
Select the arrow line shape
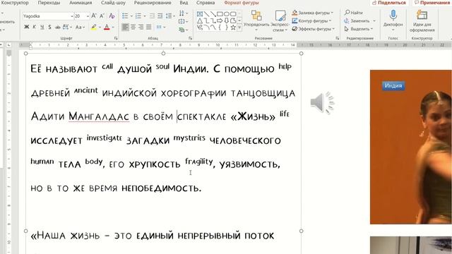tap(213, 13)
